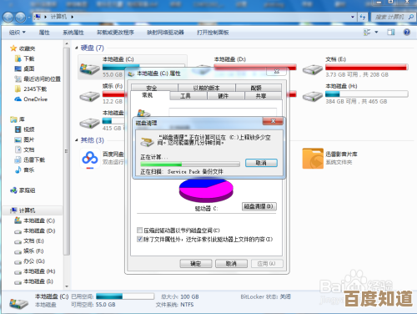Click 取消 at bottom of properties dialog
The height and width of the screenshot is (314, 417).
click(231, 263)
